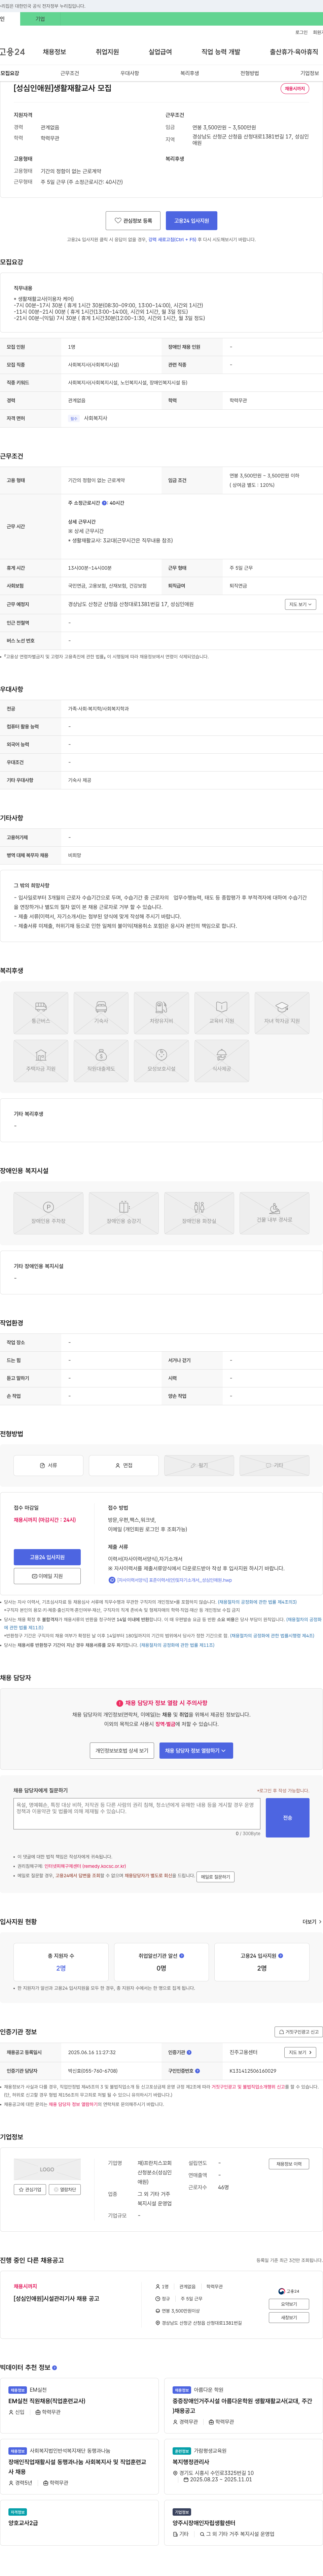Open the 취업지원 menu

click(x=107, y=52)
